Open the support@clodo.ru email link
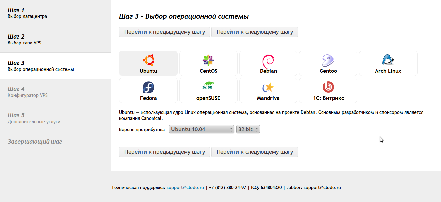The height and width of the screenshot is (202, 441). click(x=185, y=188)
